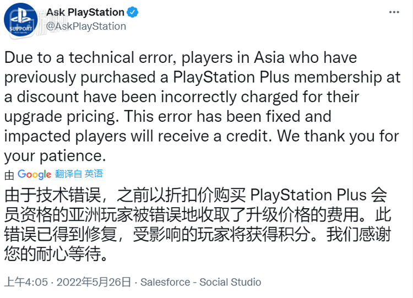Click the Google logo under the tweet

[35, 174]
